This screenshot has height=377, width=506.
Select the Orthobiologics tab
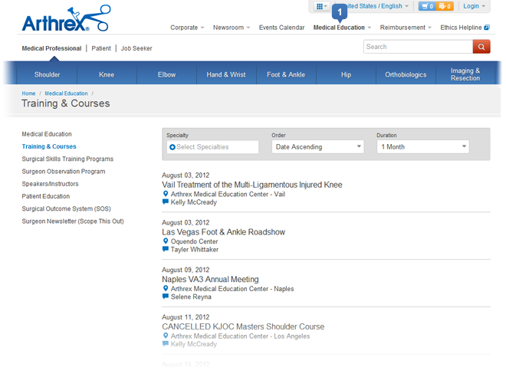click(x=406, y=74)
